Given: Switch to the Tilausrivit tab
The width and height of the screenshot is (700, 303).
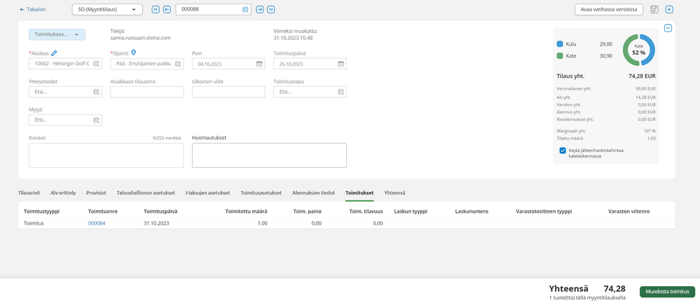Looking at the screenshot, I should 29,193.
